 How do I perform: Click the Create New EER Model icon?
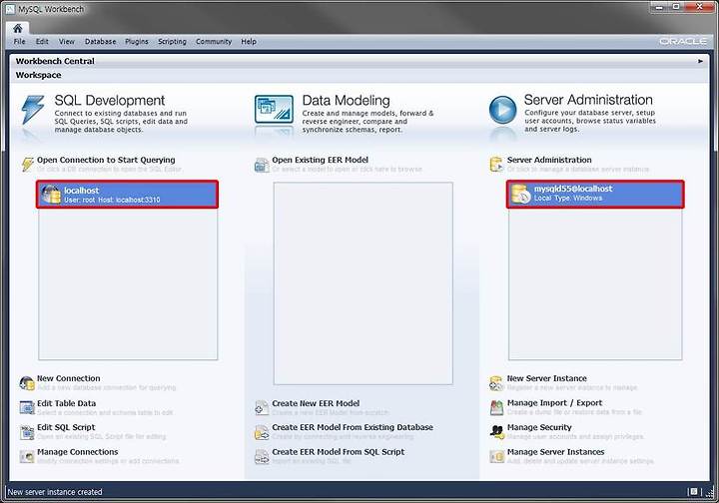[262, 407]
